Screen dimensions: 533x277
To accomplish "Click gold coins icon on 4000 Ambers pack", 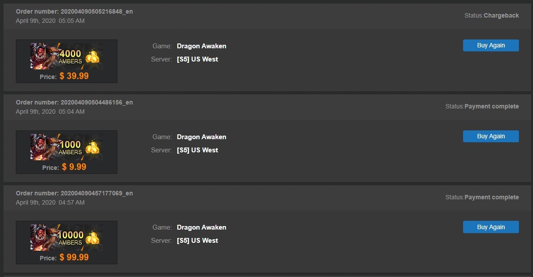I will click(x=92, y=57).
